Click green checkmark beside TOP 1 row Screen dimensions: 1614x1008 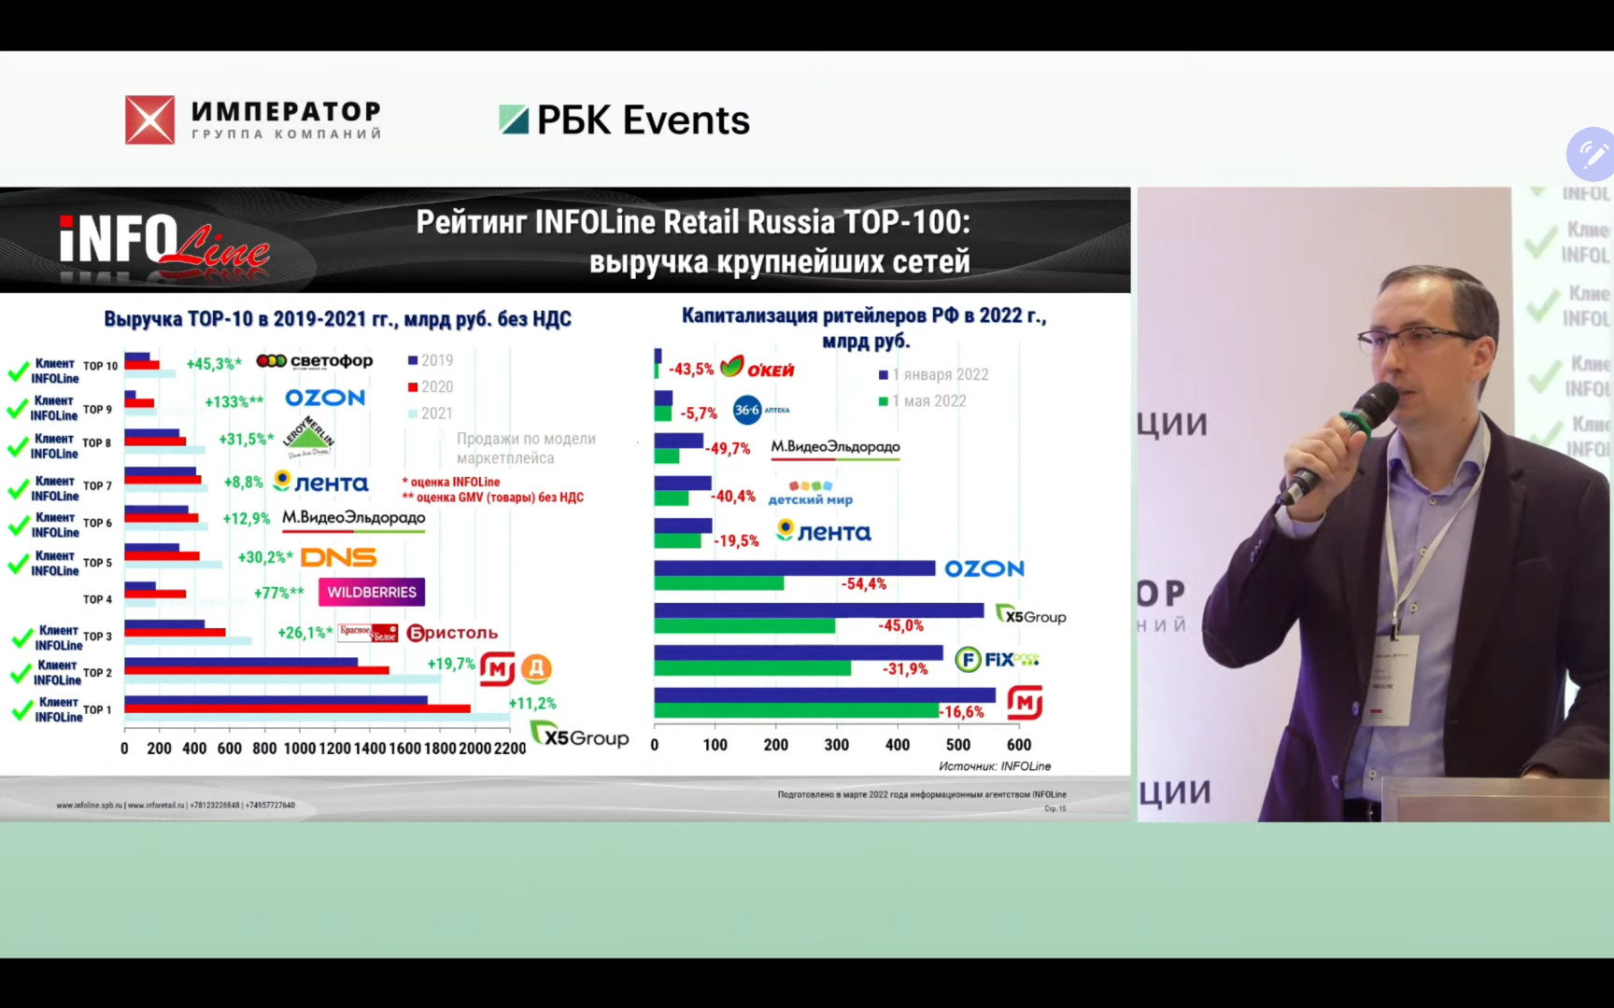[21, 711]
